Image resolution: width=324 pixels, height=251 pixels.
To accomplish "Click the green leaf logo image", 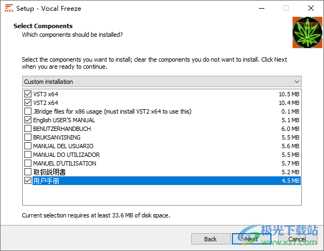I will [307, 32].
